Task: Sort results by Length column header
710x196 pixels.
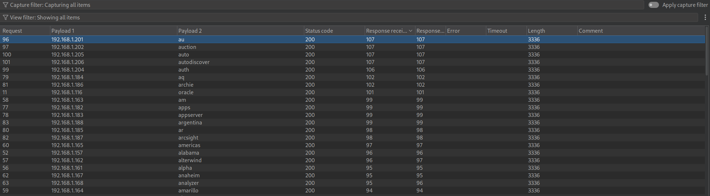Action: [536, 31]
